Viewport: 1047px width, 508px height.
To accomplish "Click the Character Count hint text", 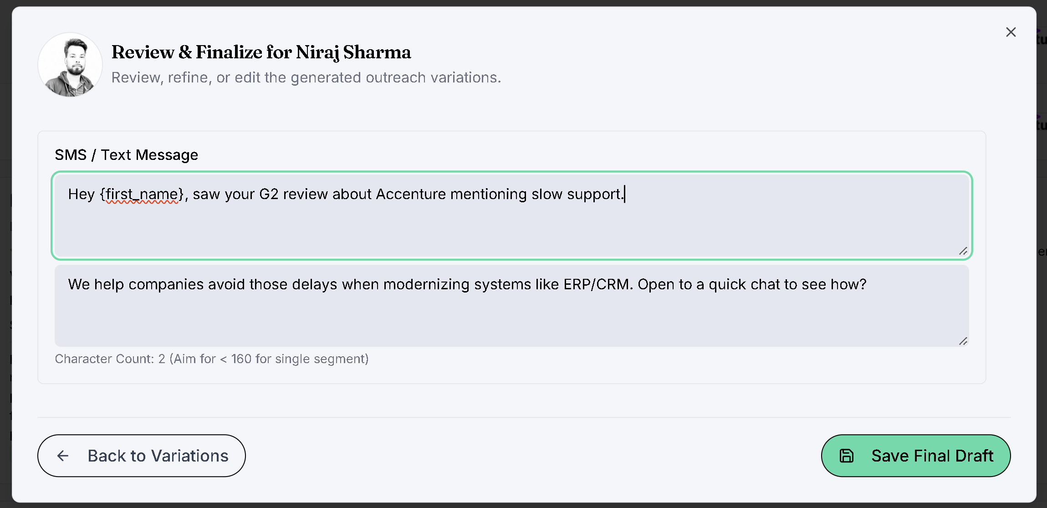I will 212,359.
